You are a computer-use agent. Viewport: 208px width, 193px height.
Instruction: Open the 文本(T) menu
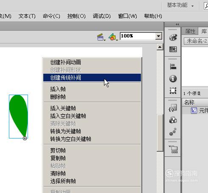(x=27, y=16)
